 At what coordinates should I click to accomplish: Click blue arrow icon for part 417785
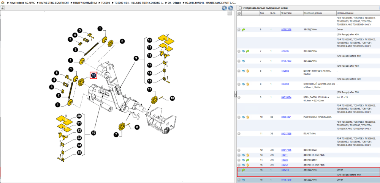click(244, 51)
